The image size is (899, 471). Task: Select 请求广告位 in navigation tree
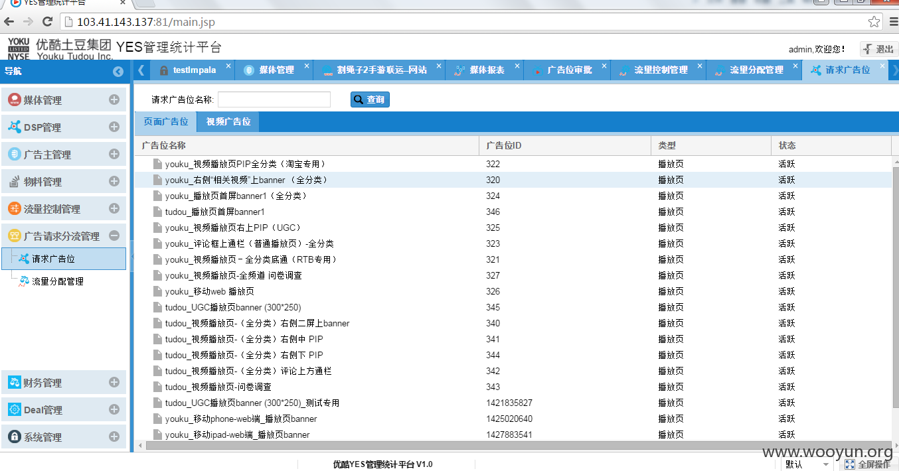pyautogui.click(x=63, y=259)
